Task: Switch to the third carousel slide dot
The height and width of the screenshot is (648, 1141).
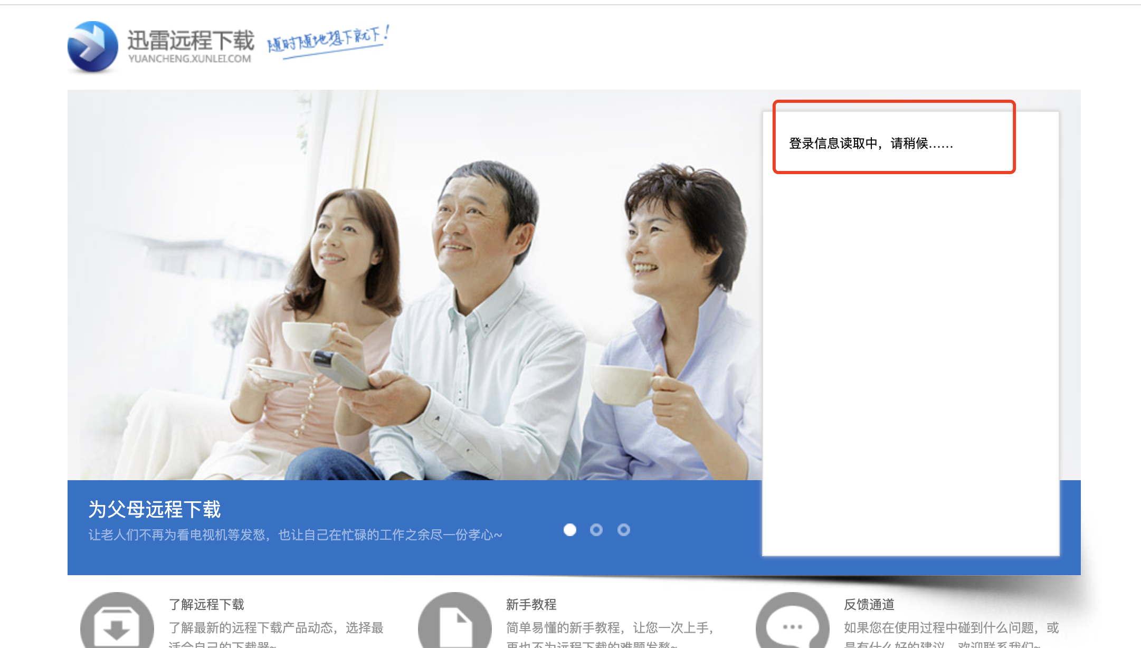Action: 624,530
